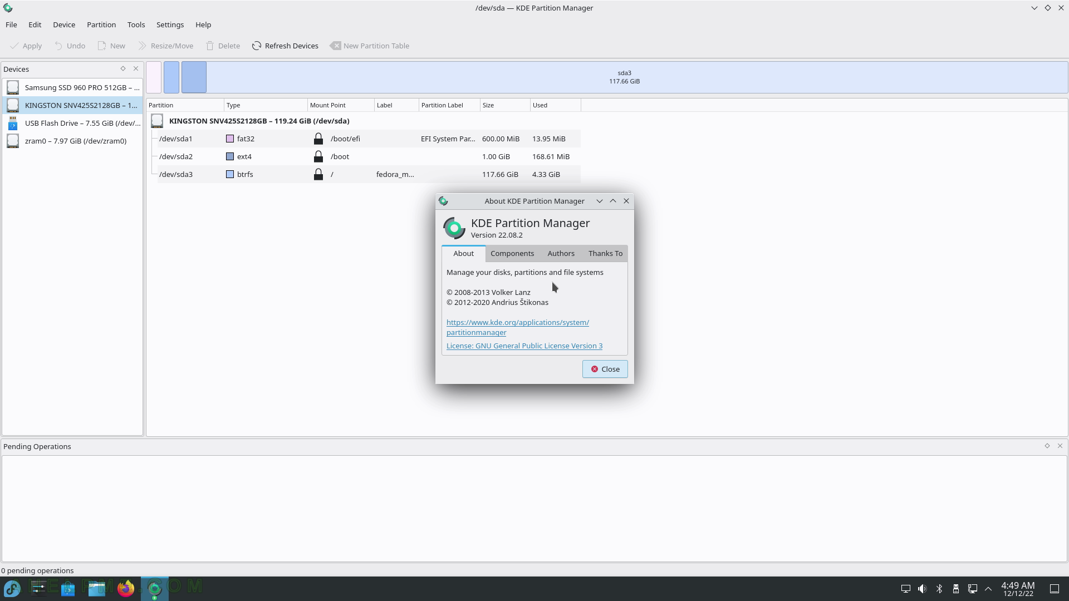
Task: Click lock icon on root mount row
Action: pos(318,174)
